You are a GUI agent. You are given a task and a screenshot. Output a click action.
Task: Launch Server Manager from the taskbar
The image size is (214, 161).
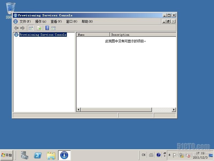[25, 155]
